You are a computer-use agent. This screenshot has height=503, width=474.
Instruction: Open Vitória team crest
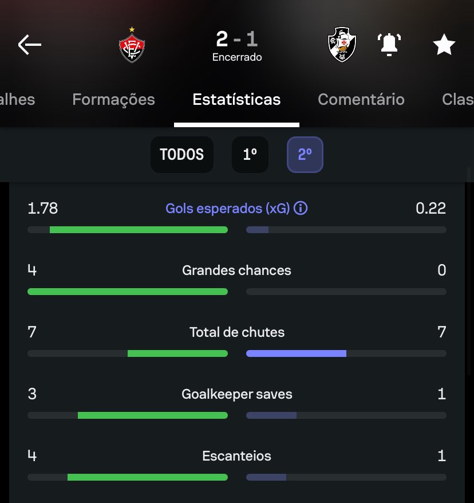132,45
